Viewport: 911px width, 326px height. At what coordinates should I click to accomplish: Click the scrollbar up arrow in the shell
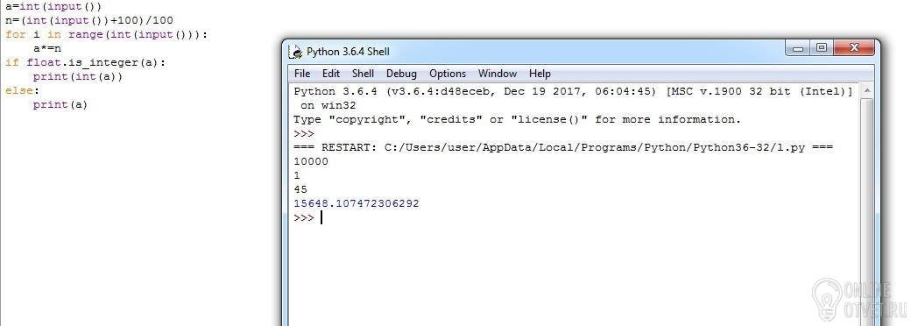(x=867, y=91)
